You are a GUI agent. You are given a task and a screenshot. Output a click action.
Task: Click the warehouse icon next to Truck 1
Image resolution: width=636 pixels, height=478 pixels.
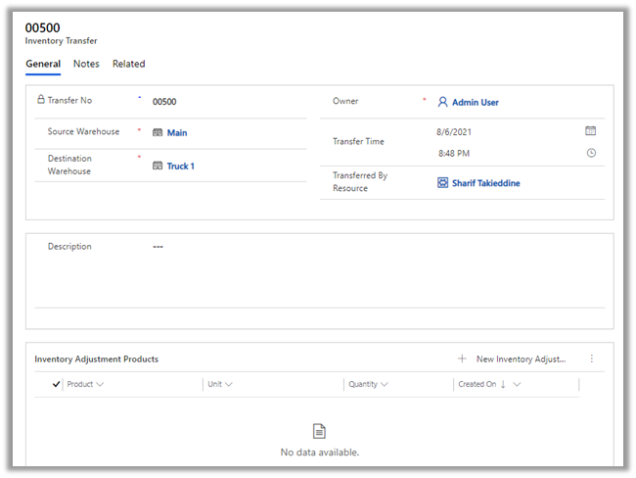tap(158, 167)
